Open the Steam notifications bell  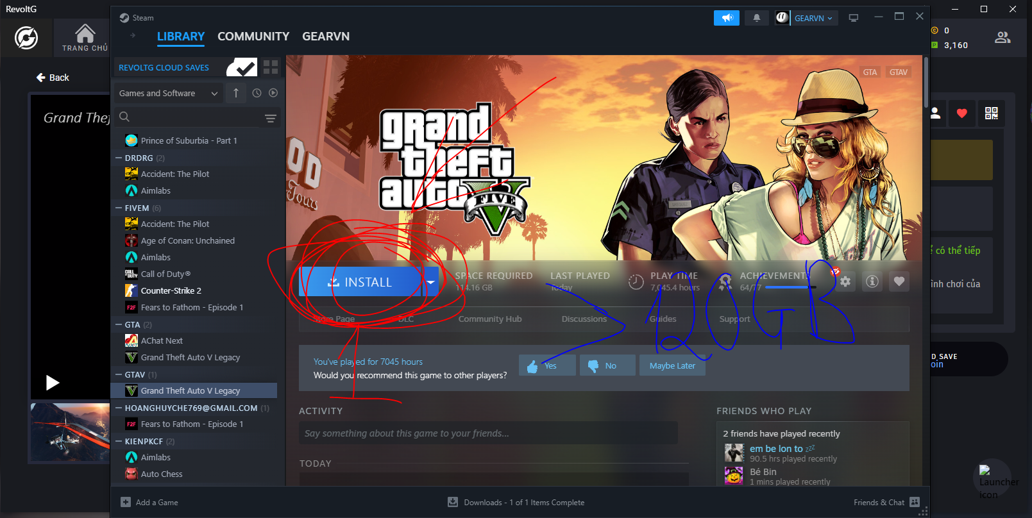pos(757,18)
